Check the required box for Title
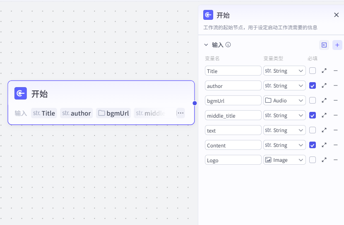344x225 pixels. (313, 71)
